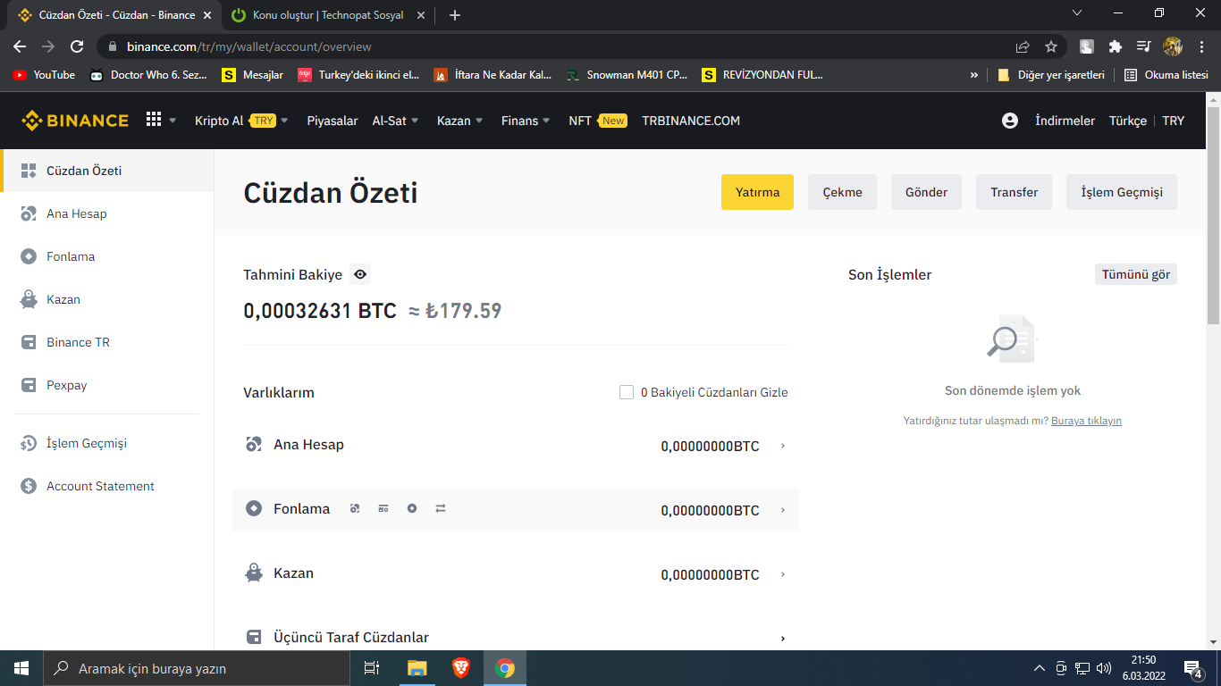Select Cüzdan Özeti in the sidebar
Screen dimensions: 1221x686
click(x=107, y=171)
